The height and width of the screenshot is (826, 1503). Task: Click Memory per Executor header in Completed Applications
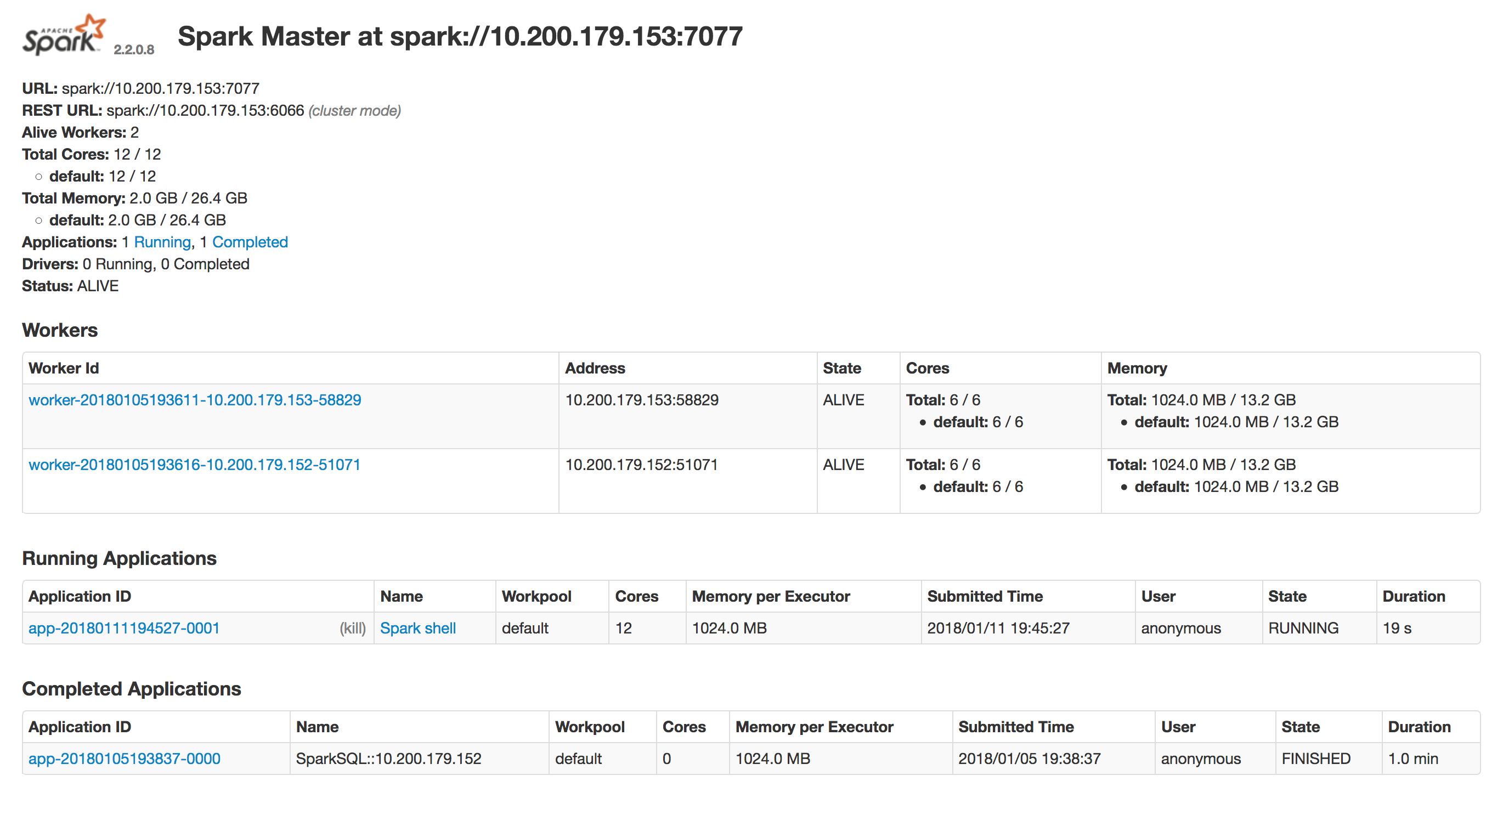pyautogui.click(x=814, y=727)
